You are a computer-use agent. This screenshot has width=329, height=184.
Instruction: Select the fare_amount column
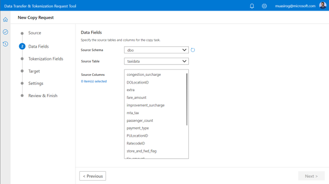click(x=136, y=98)
